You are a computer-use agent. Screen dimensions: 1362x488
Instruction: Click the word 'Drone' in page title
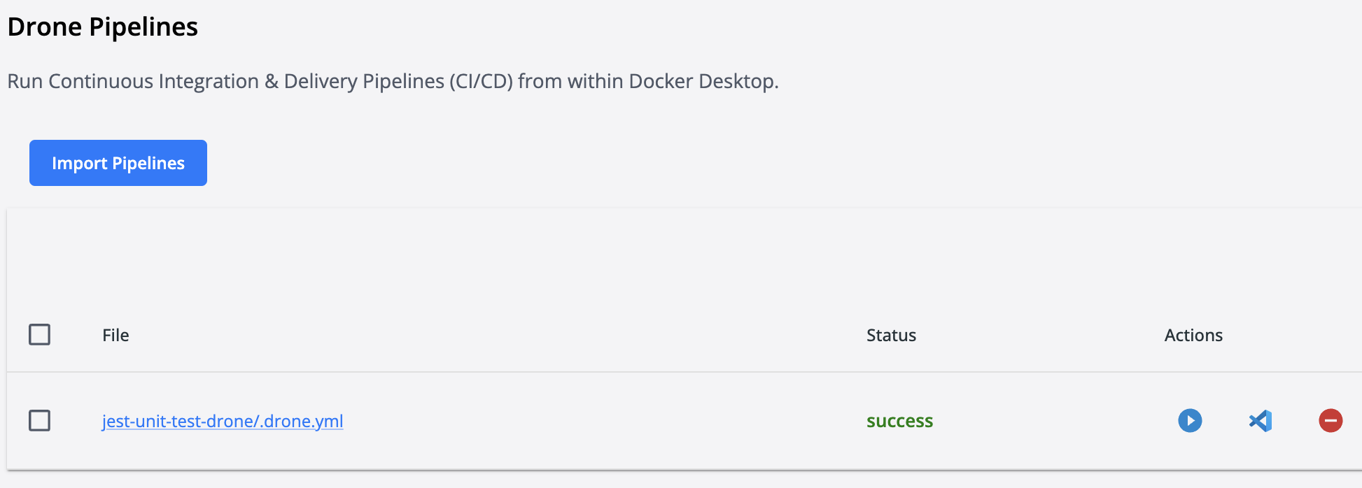pyautogui.click(x=45, y=27)
